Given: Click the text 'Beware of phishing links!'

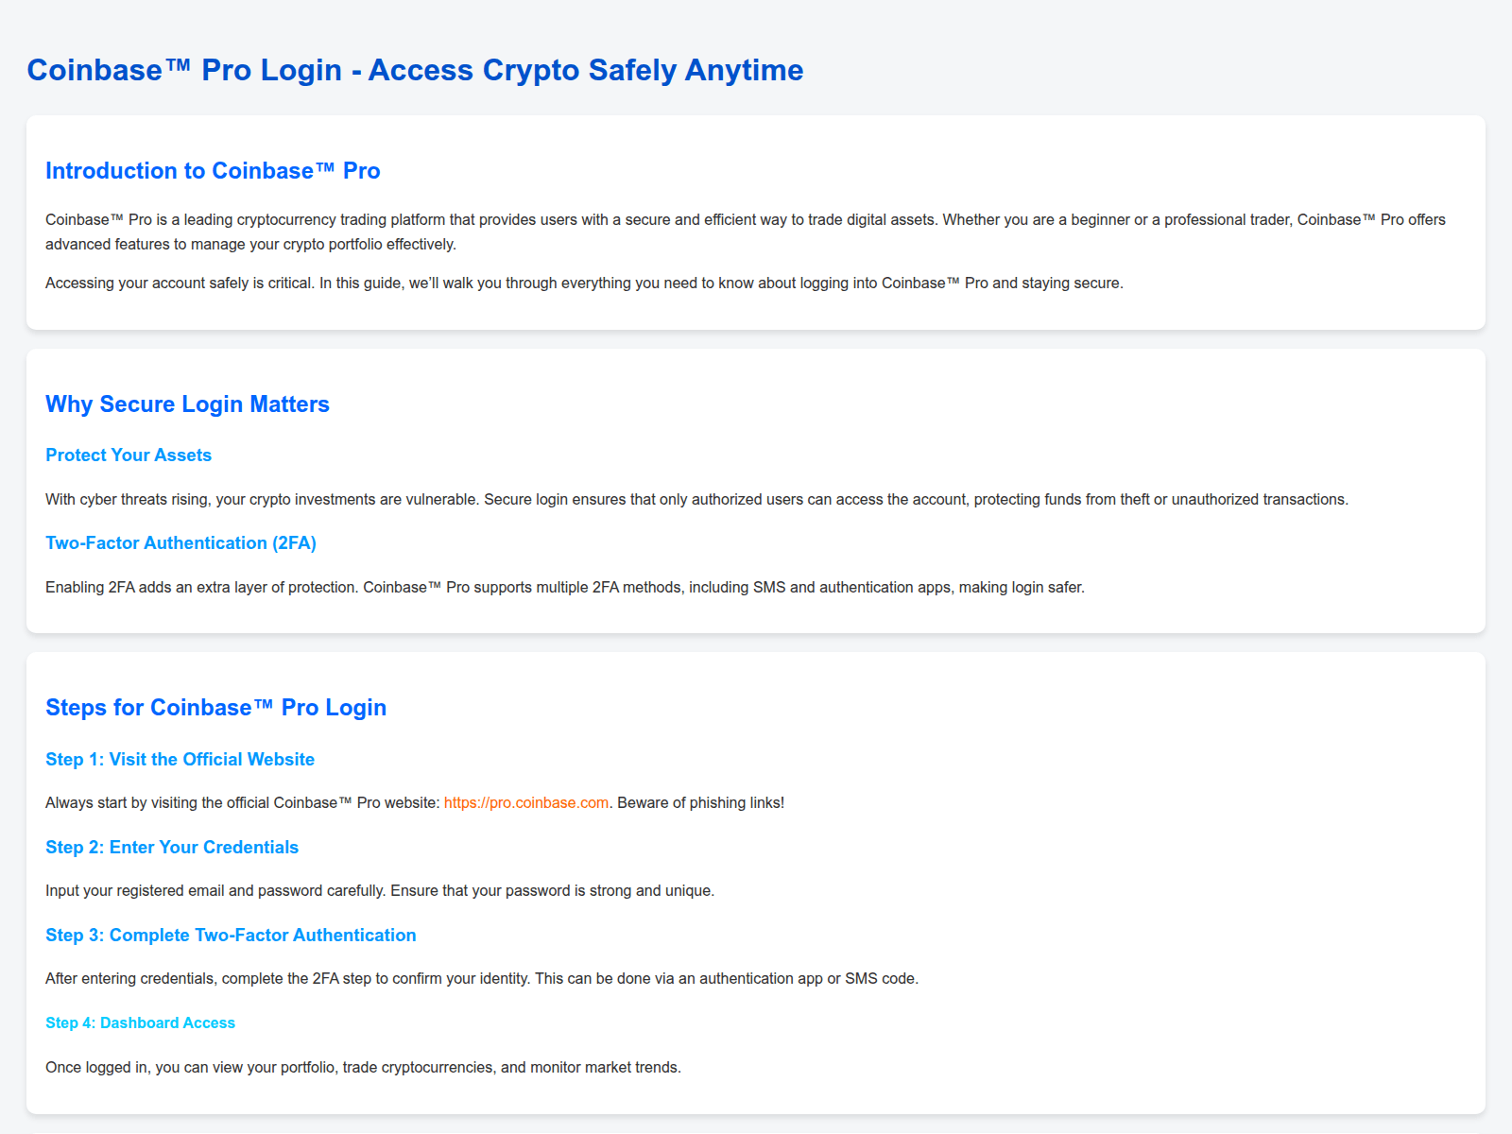Looking at the screenshot, I should click(700, 802).
